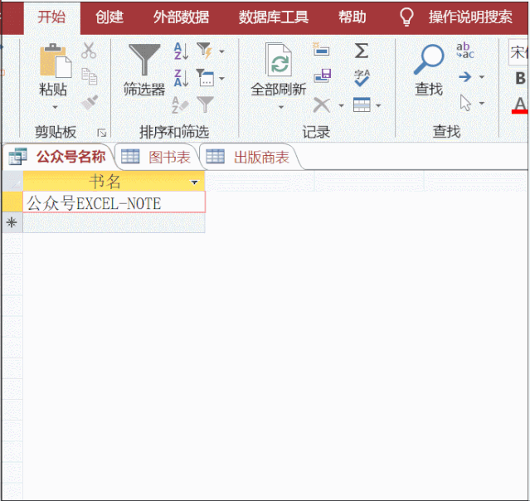Click the 查找 find button
Screen dimensions: 530x501
(x=429, y=70)
